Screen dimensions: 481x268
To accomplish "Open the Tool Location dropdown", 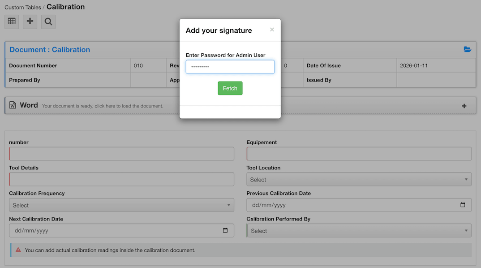I will click(359, 179).
